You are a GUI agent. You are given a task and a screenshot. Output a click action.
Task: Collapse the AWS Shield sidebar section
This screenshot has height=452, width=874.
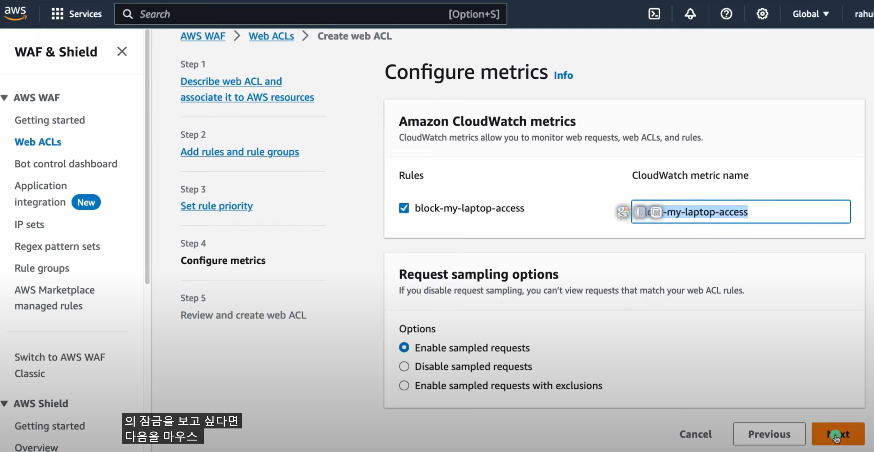tap(4, 403)
